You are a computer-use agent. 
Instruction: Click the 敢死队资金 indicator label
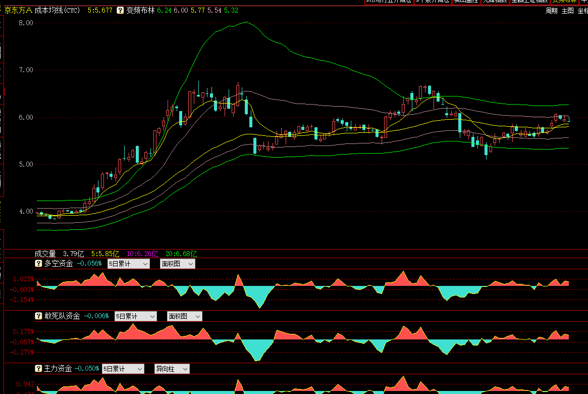pos(62,316)
